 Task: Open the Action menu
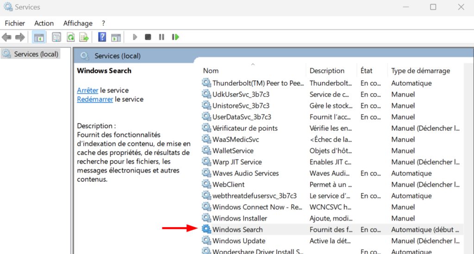tap(44, 23)
